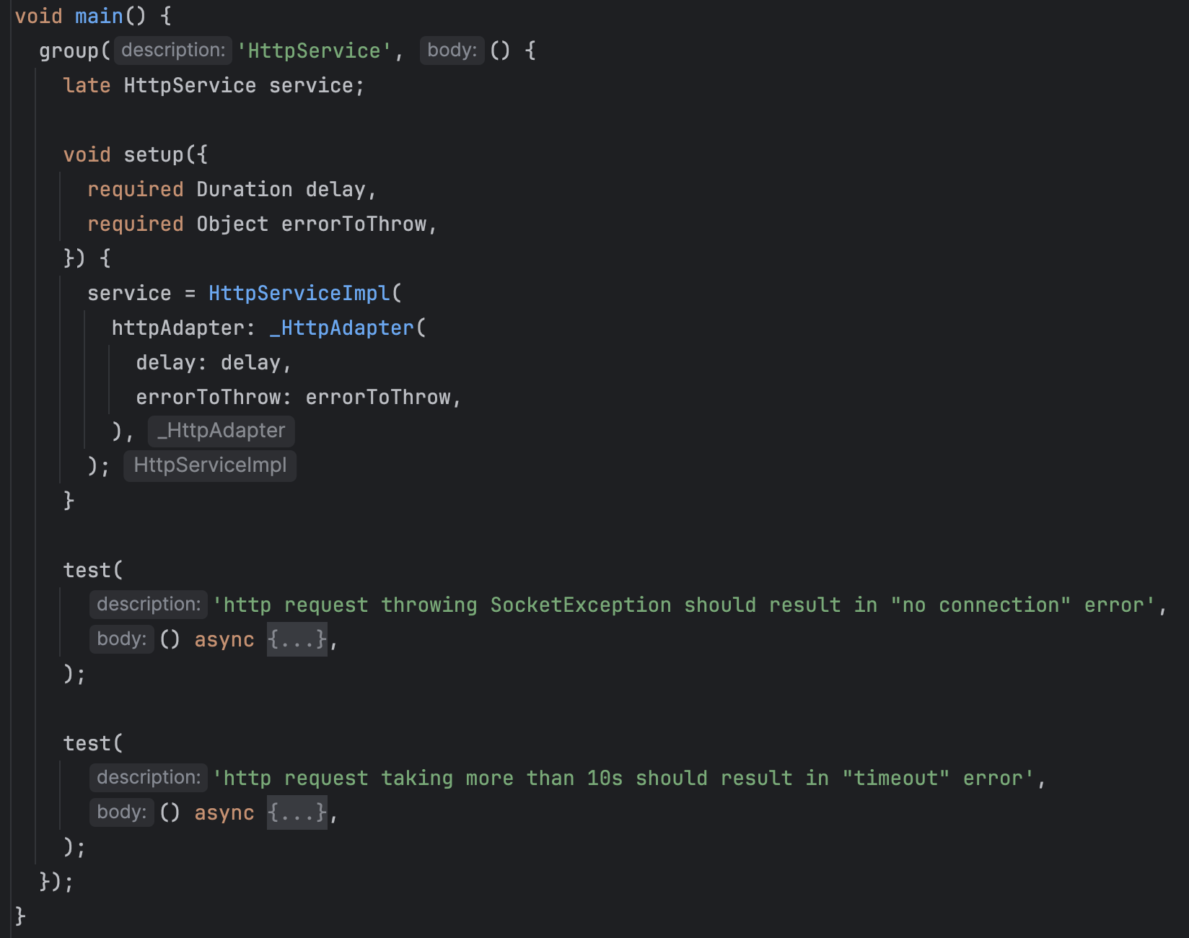Expand the collapsed async body of the timeout test
The image size is (1189, 938).
297,812
